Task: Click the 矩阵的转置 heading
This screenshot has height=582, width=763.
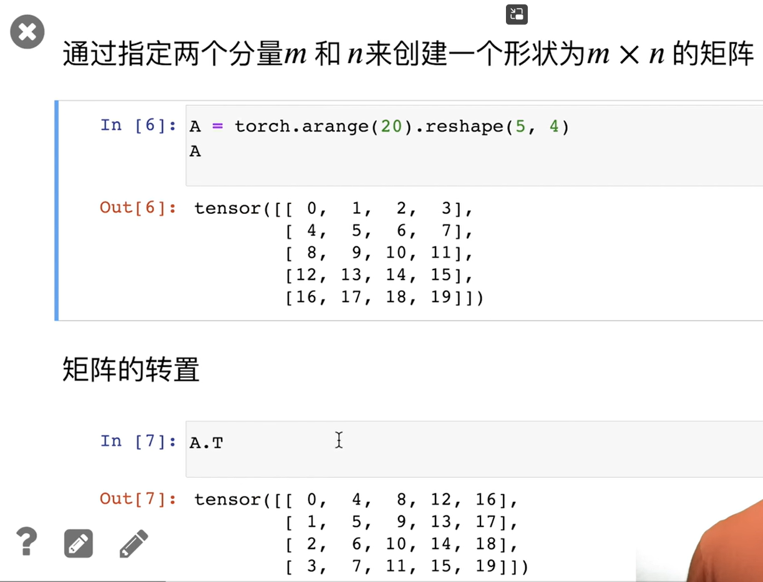Action: [x=131, y=370]
